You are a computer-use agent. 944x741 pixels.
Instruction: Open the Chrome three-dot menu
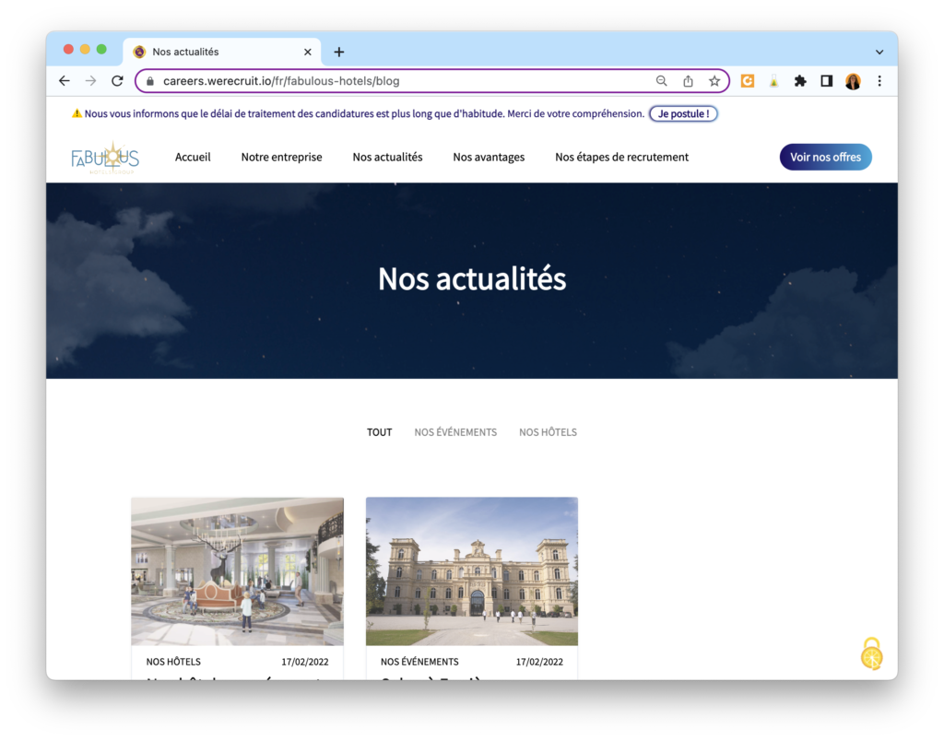pyautogui.click(x=879, y=81)
